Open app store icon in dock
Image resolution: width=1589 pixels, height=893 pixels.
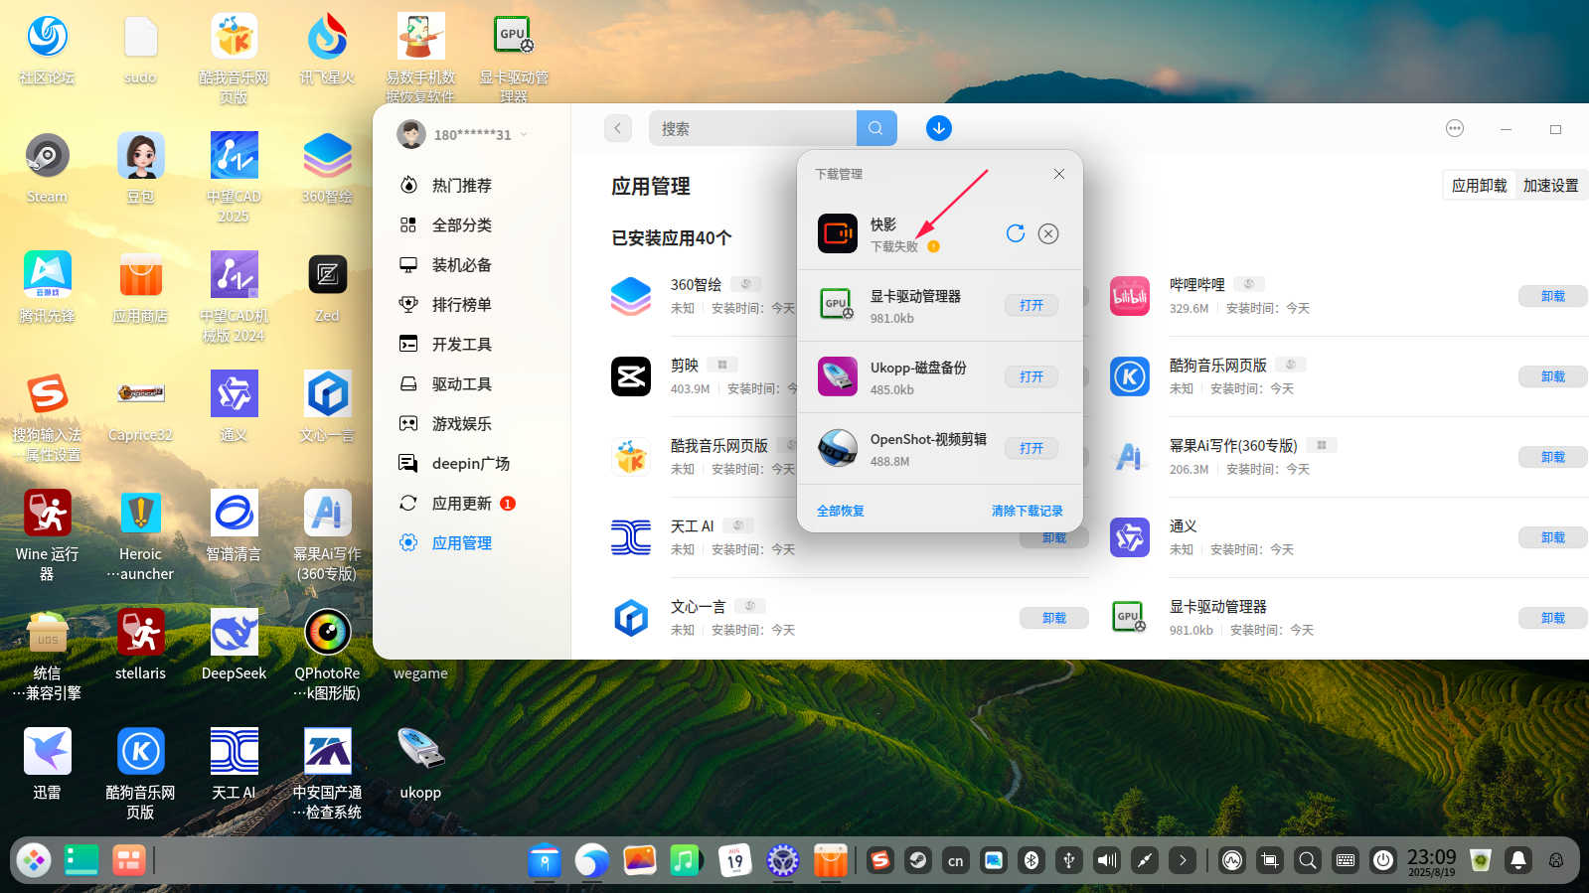(830, 860)
